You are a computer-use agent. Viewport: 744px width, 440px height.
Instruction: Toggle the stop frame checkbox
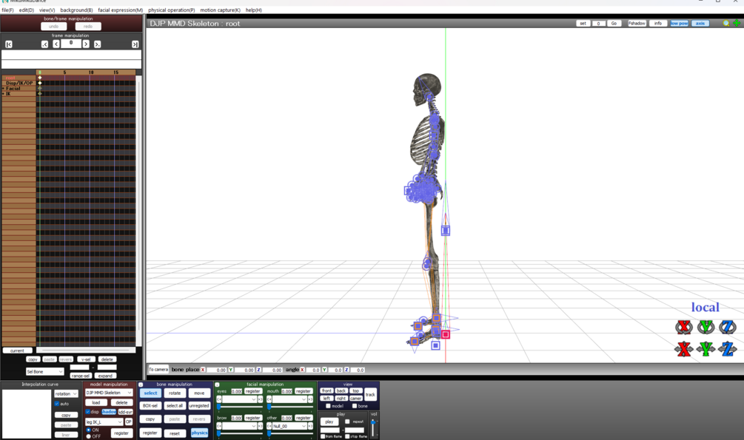347,436
